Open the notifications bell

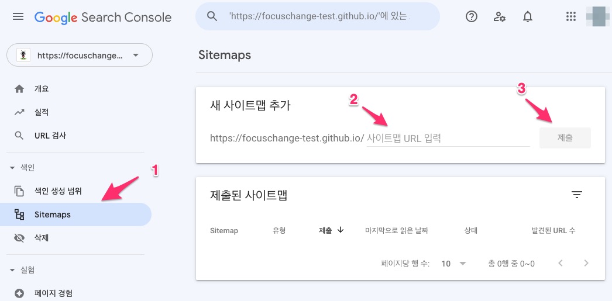527,16
